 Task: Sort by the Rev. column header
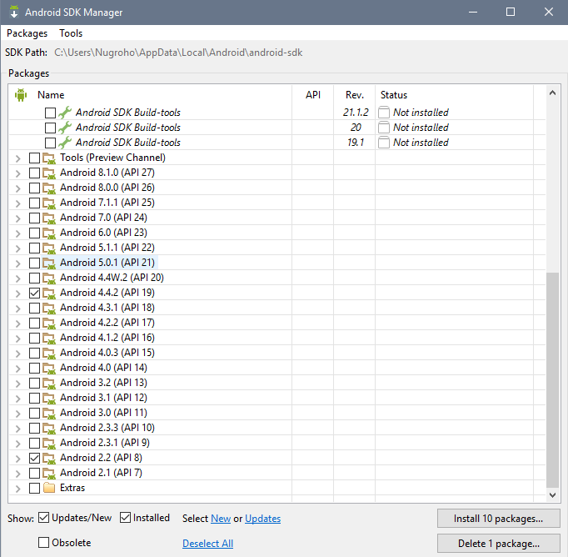[x=354, y=95]
